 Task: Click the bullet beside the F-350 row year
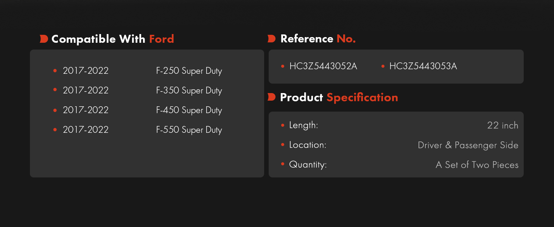coord(55,90)
